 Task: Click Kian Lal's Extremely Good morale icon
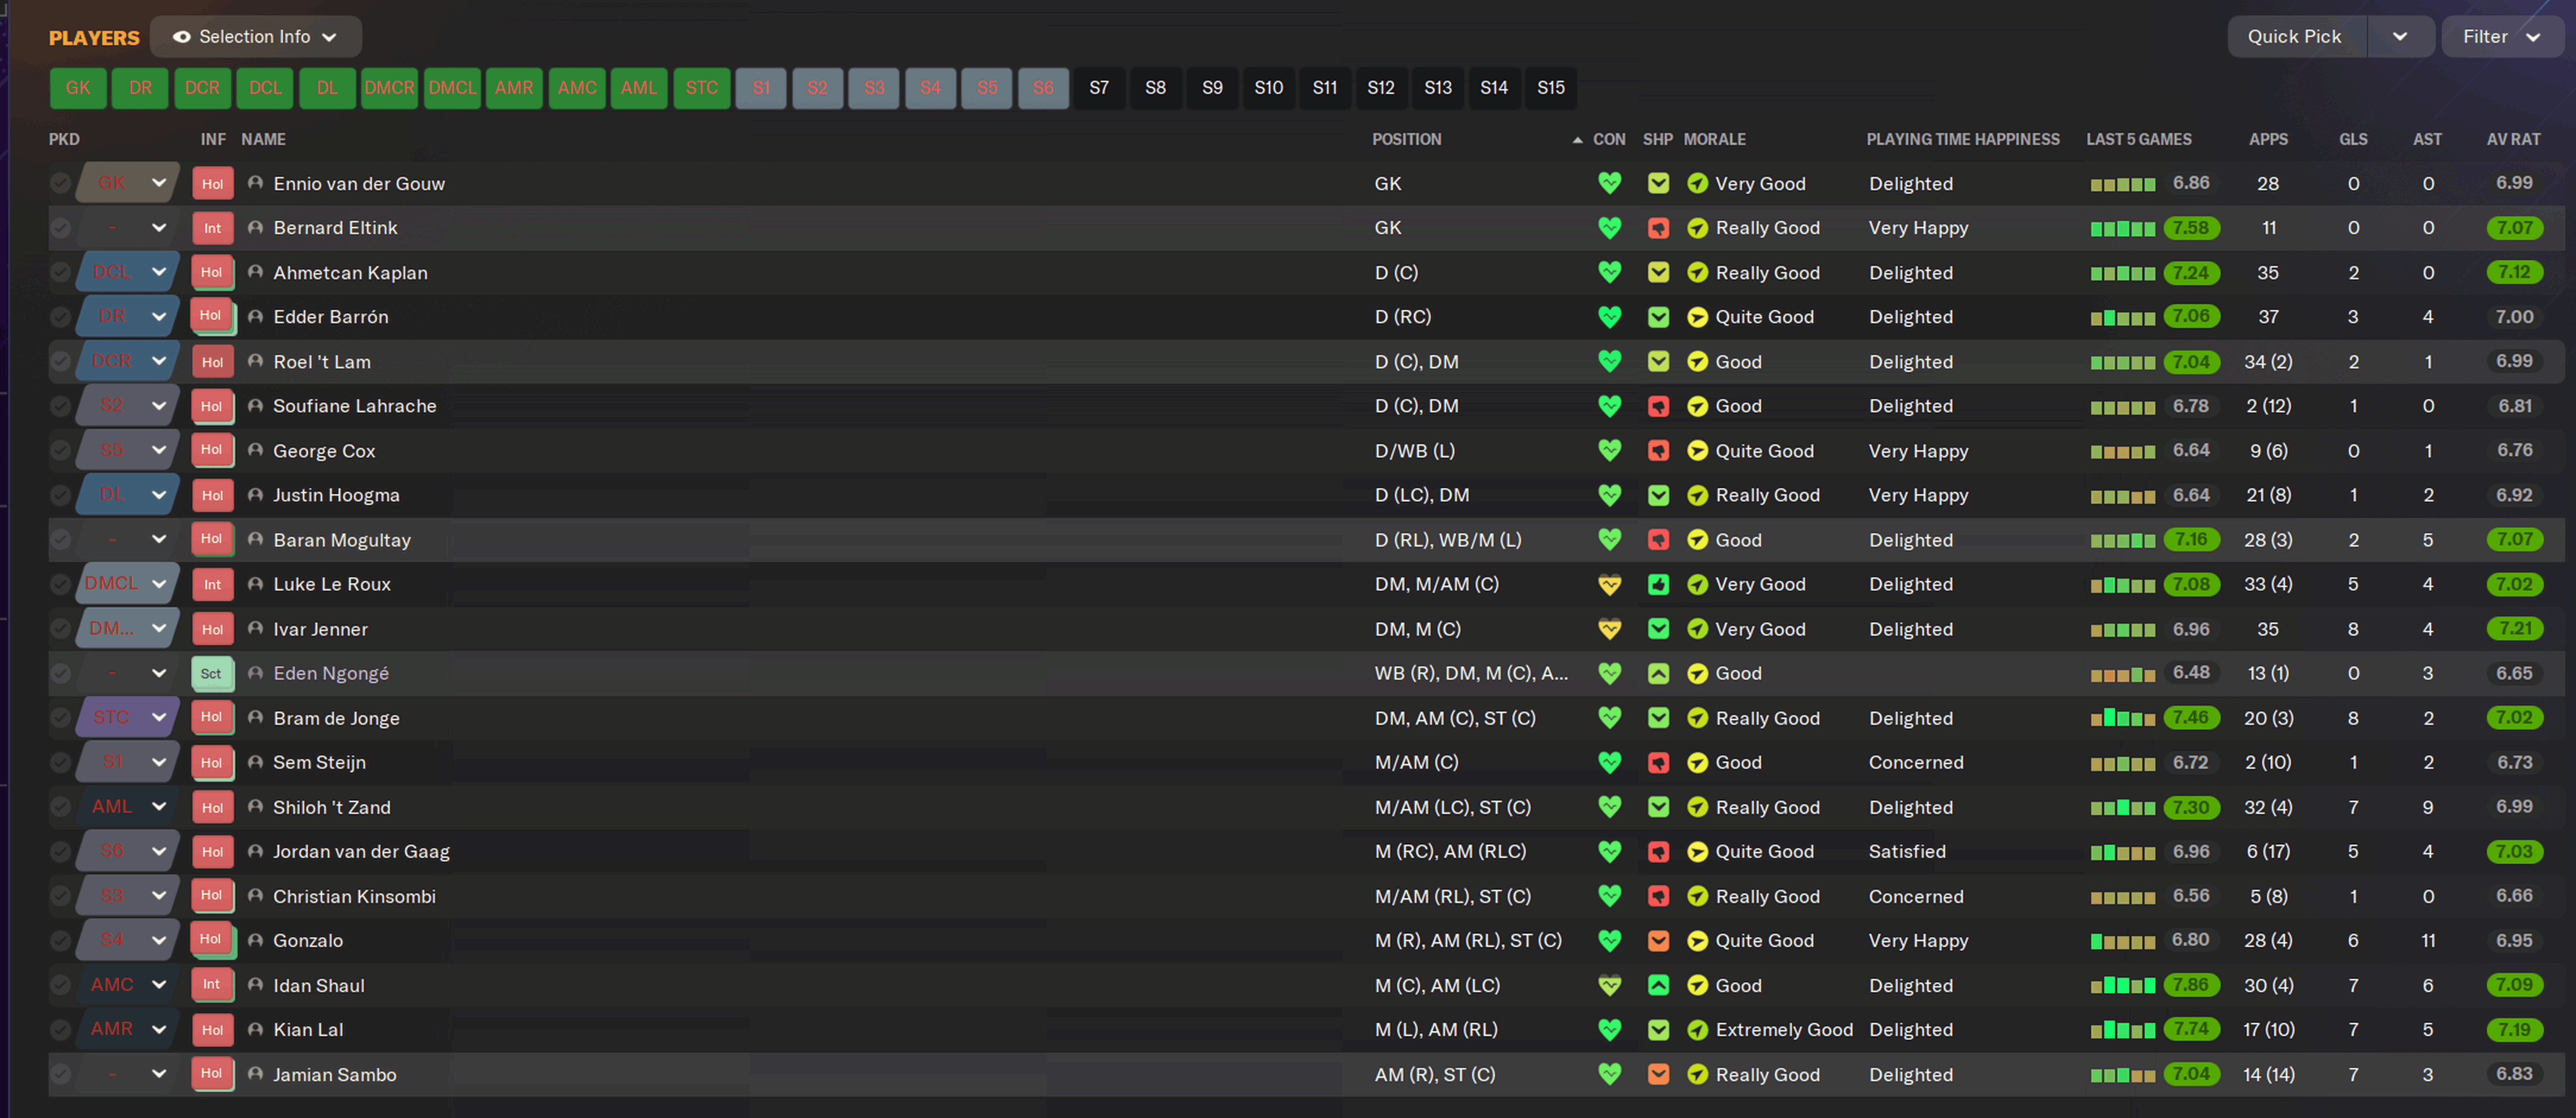click(x=1697, y=1030)
